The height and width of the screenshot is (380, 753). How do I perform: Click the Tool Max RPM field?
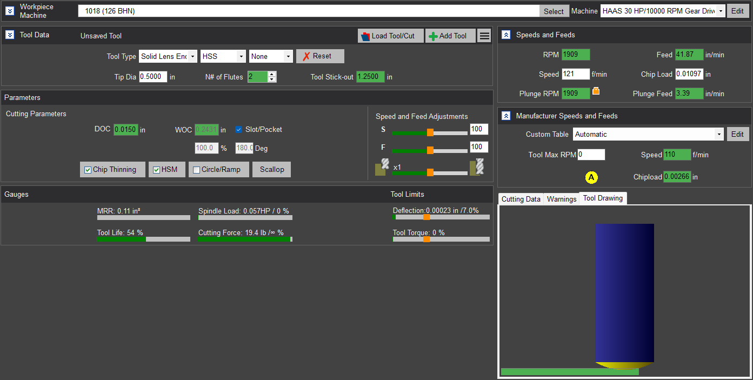[591, 155]
